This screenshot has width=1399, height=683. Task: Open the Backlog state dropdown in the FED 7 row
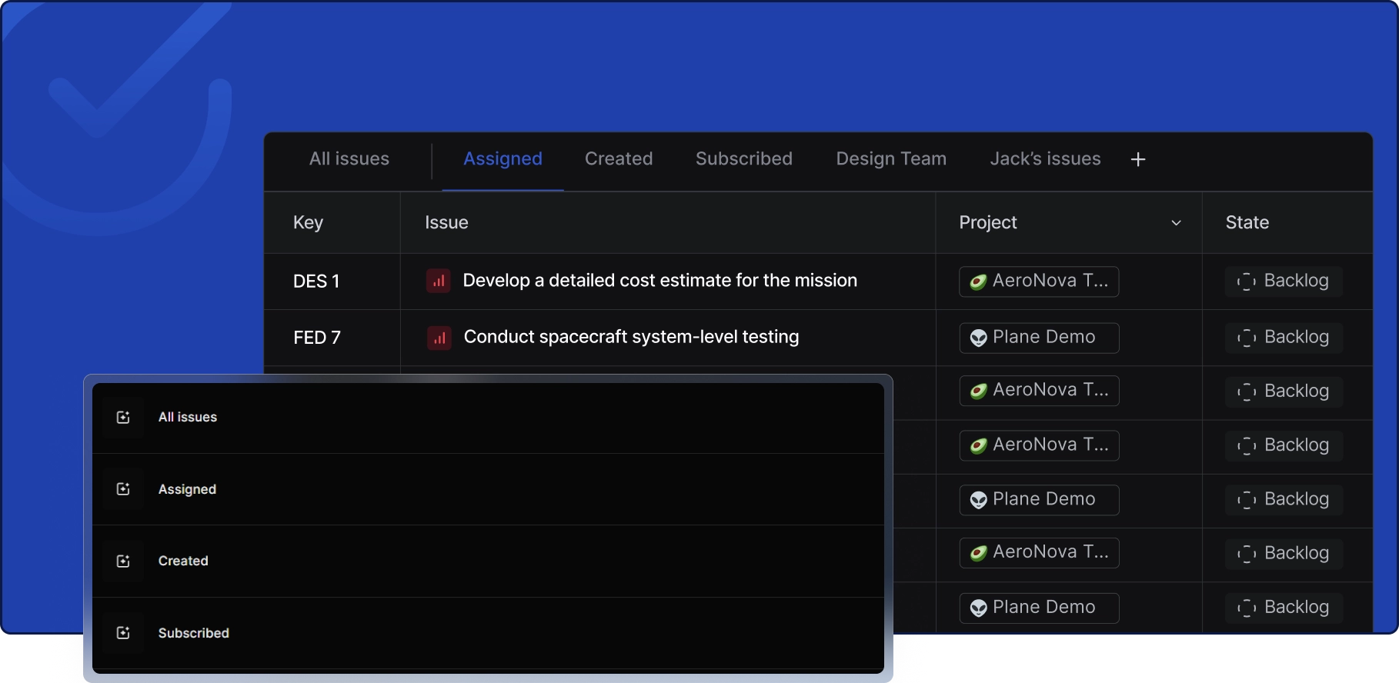point(1284,338)
